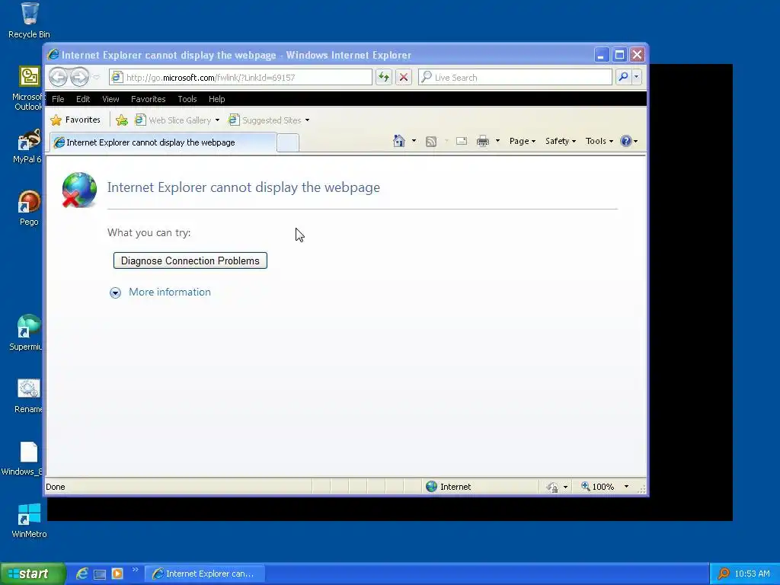Select the Supermium desktop shortcut
The image size is (780, 585).
26,332
